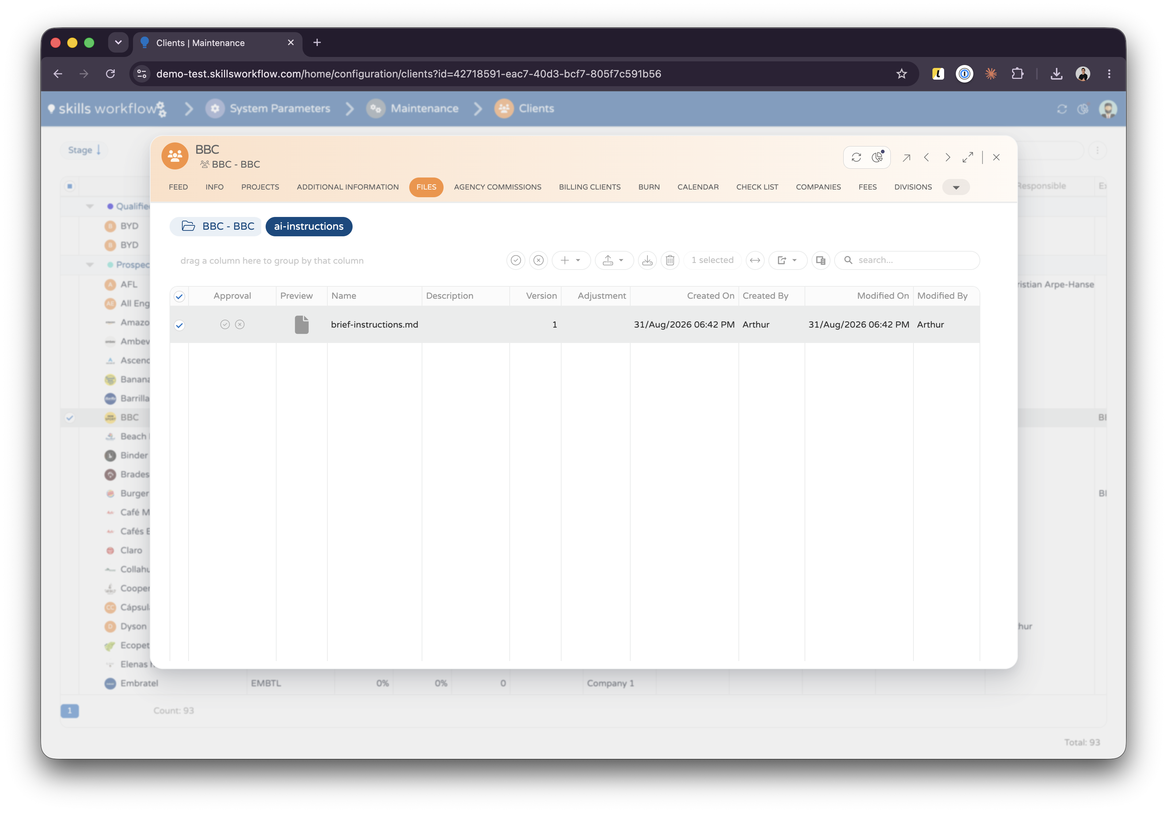The image size is (1167, 813).
Task: Switch to the FEED tab
Action: coord(178,187)
